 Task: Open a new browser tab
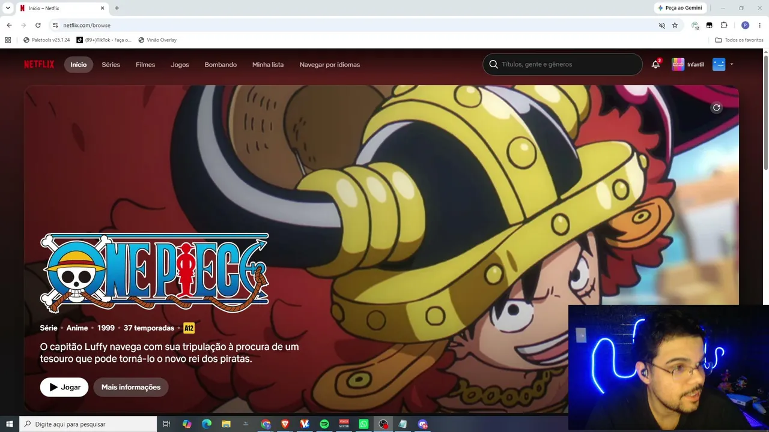[117, 8]
